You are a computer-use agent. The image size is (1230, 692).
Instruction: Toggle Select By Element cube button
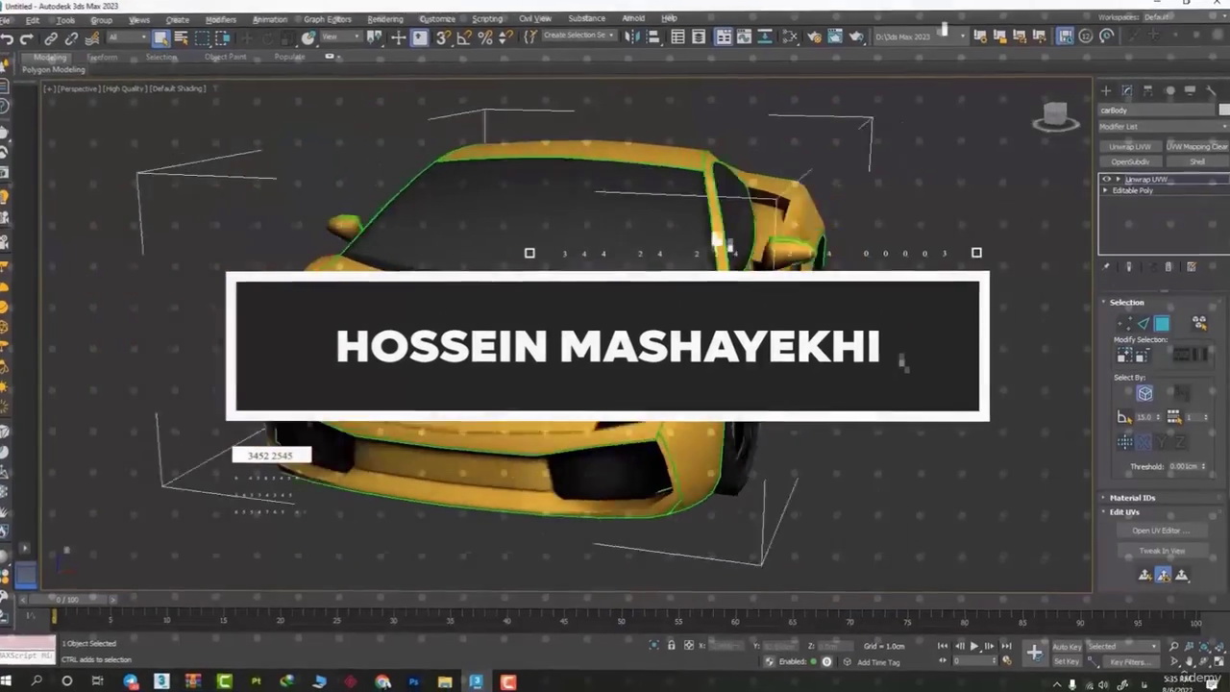pyautogui.click(x=1144, y=393)
